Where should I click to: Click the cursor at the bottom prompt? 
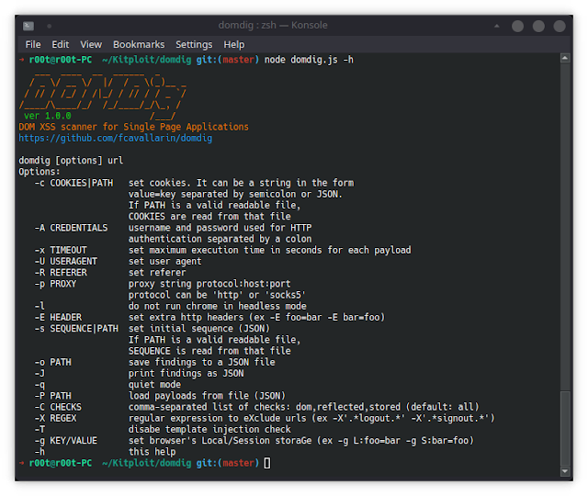tap(267, 463)
